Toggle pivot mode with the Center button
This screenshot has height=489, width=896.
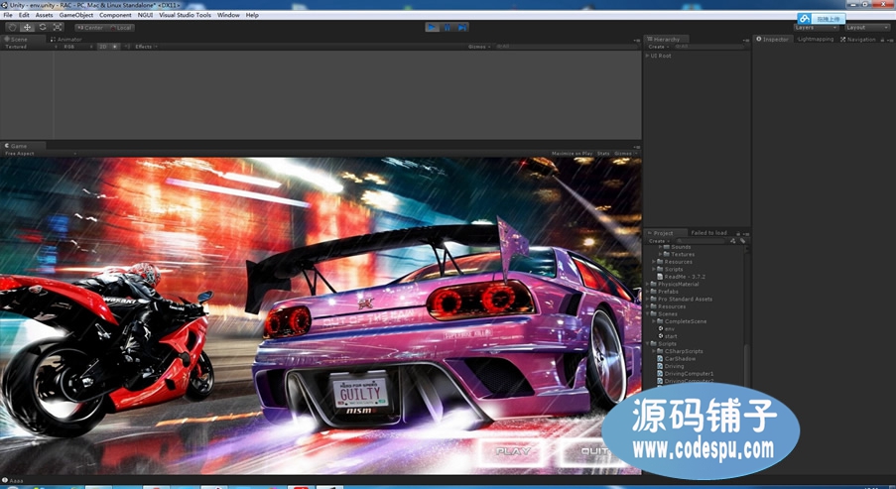coord(90,28)
